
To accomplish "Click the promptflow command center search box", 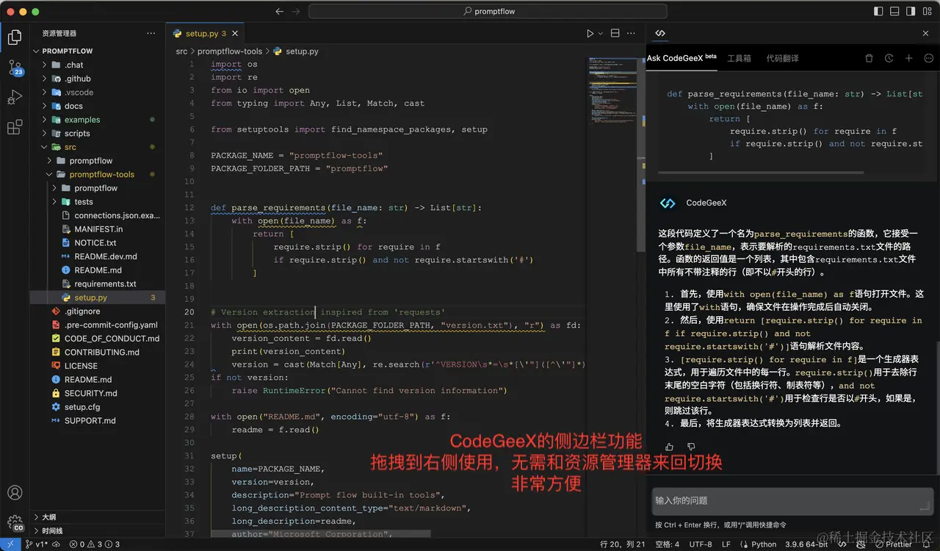I will tap(488, 11).
